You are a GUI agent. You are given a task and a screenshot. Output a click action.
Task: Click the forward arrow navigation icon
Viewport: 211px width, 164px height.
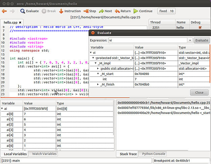(x=12, y=11)
